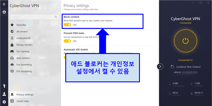This screenshot has height=106, width=212.
Task: Click the IKEv2 protocol icon
Action: tap(170, 94)
